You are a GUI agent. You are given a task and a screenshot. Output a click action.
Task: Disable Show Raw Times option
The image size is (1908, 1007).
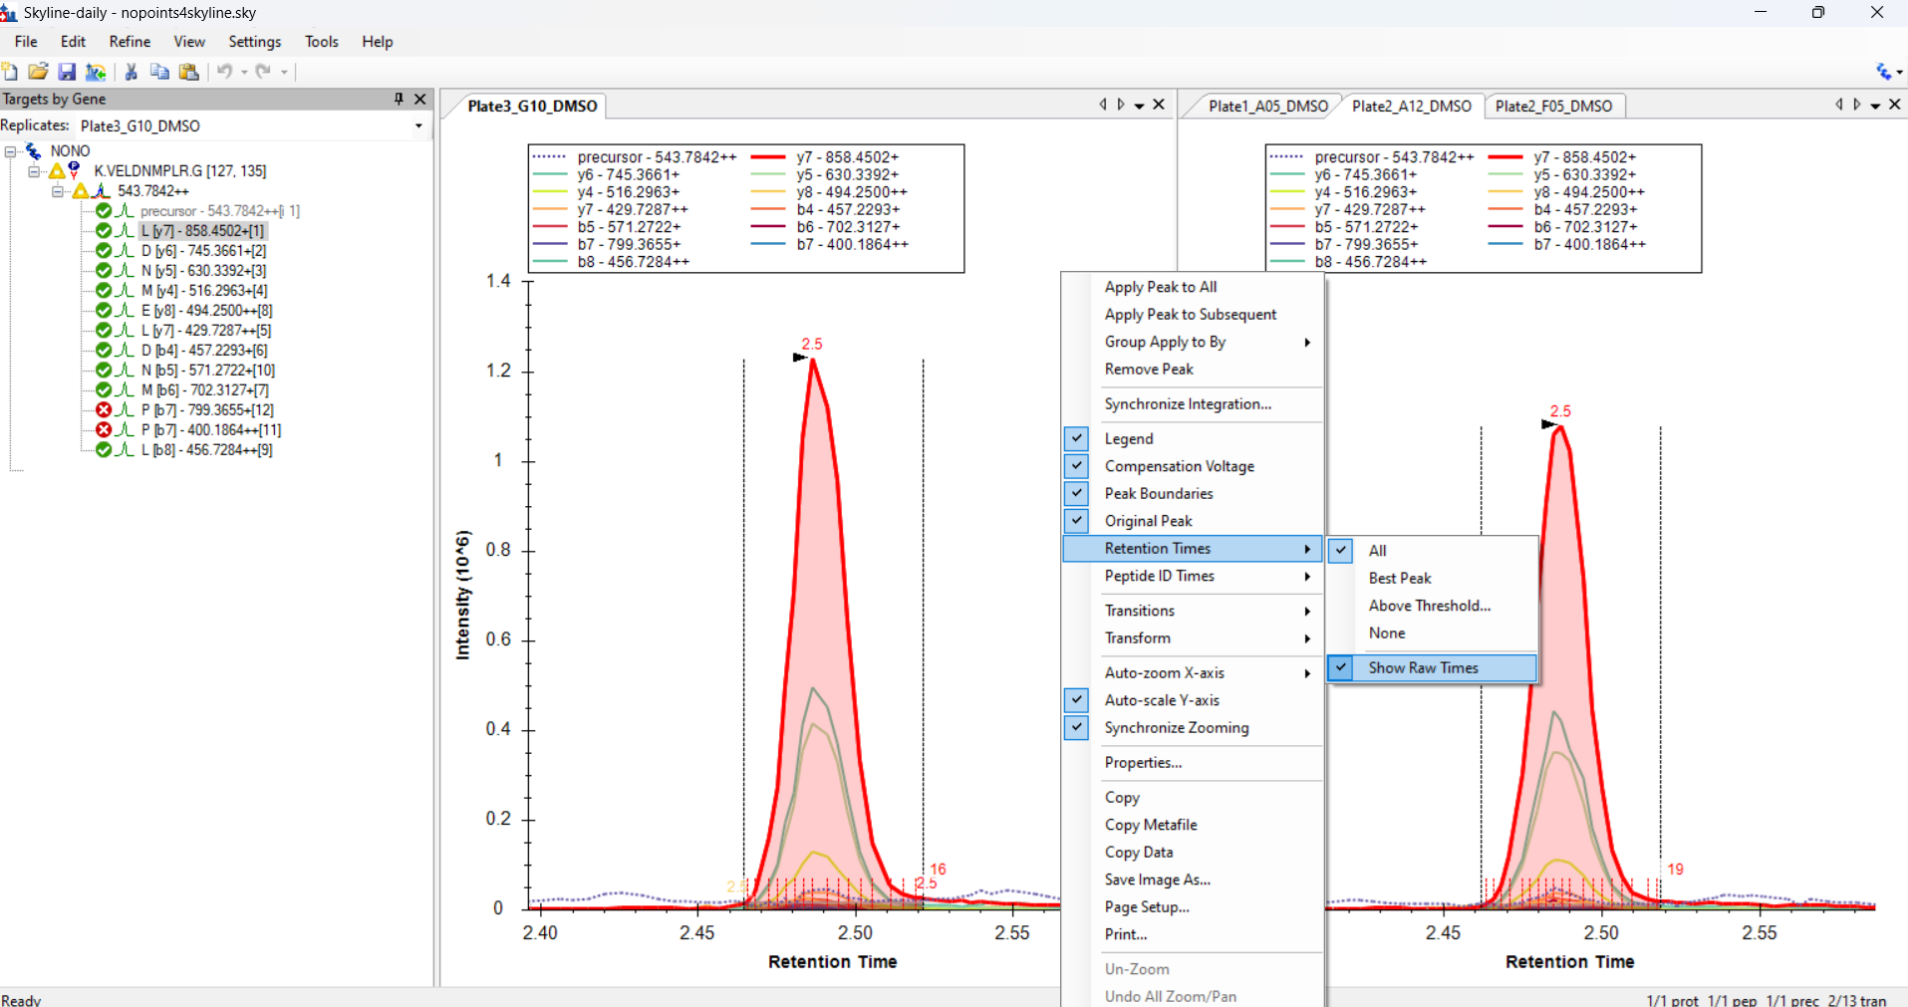(1423, 668)
